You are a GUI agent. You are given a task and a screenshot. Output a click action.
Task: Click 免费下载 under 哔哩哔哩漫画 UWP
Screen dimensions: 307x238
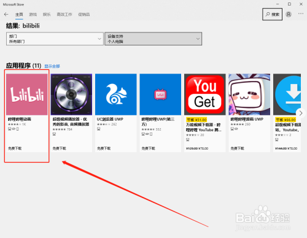point(237,148)
